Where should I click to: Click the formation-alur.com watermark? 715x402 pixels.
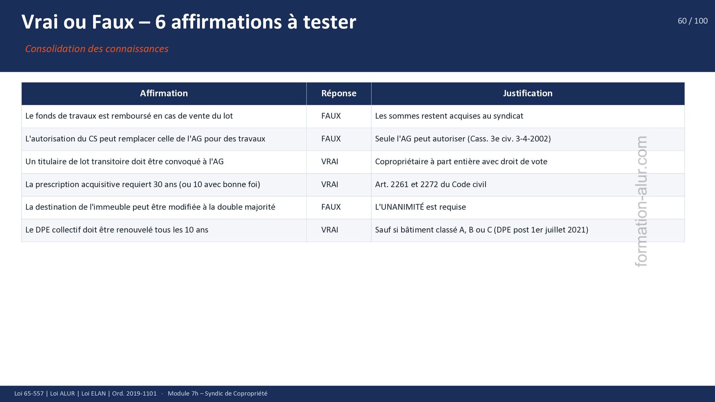(641, 201)
